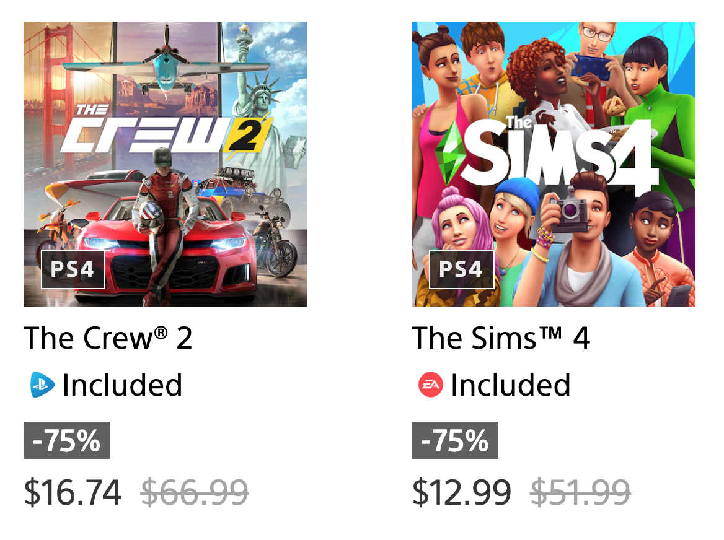Click the crossed-out $51.99 original price

click(580, 492)
